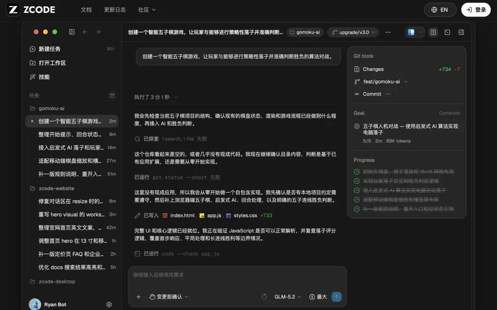The width and height of the screenshot is (497, 310).
Task: Open Commit more options dots
Action: 388,94
